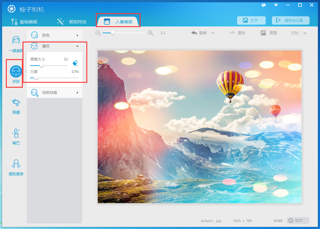Screen dimensions: 320x229
Task: Click the 柚子相机 camera logo icon
Action: [11, 9]
